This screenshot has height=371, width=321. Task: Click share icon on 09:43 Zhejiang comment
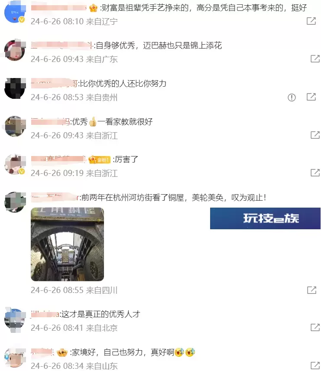(x=315, y=135)
